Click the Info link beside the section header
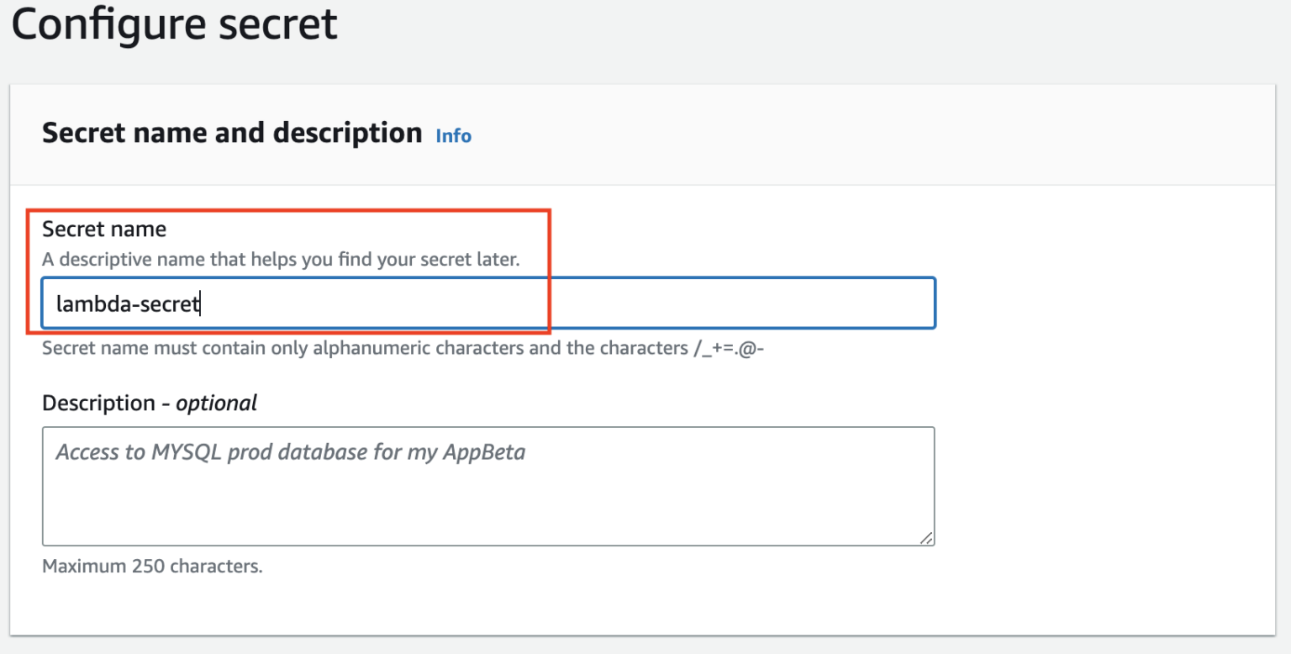Screen dimensions: 1291x654 [453, 135]
